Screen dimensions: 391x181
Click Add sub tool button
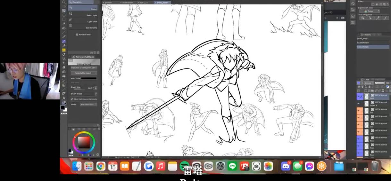click(x=83, y=35)
